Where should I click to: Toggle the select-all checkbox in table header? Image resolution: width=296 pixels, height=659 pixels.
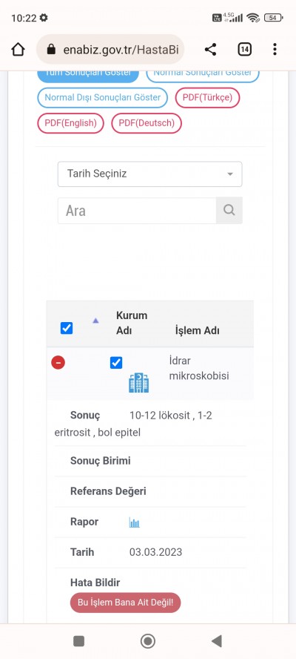pos(67,328)
